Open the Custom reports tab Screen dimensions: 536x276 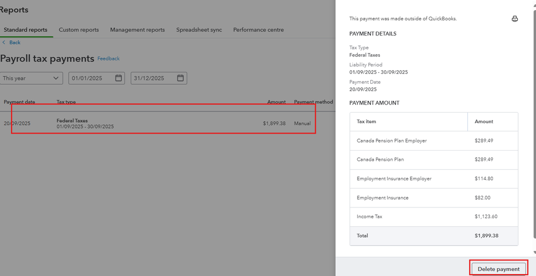coord(79,30)
